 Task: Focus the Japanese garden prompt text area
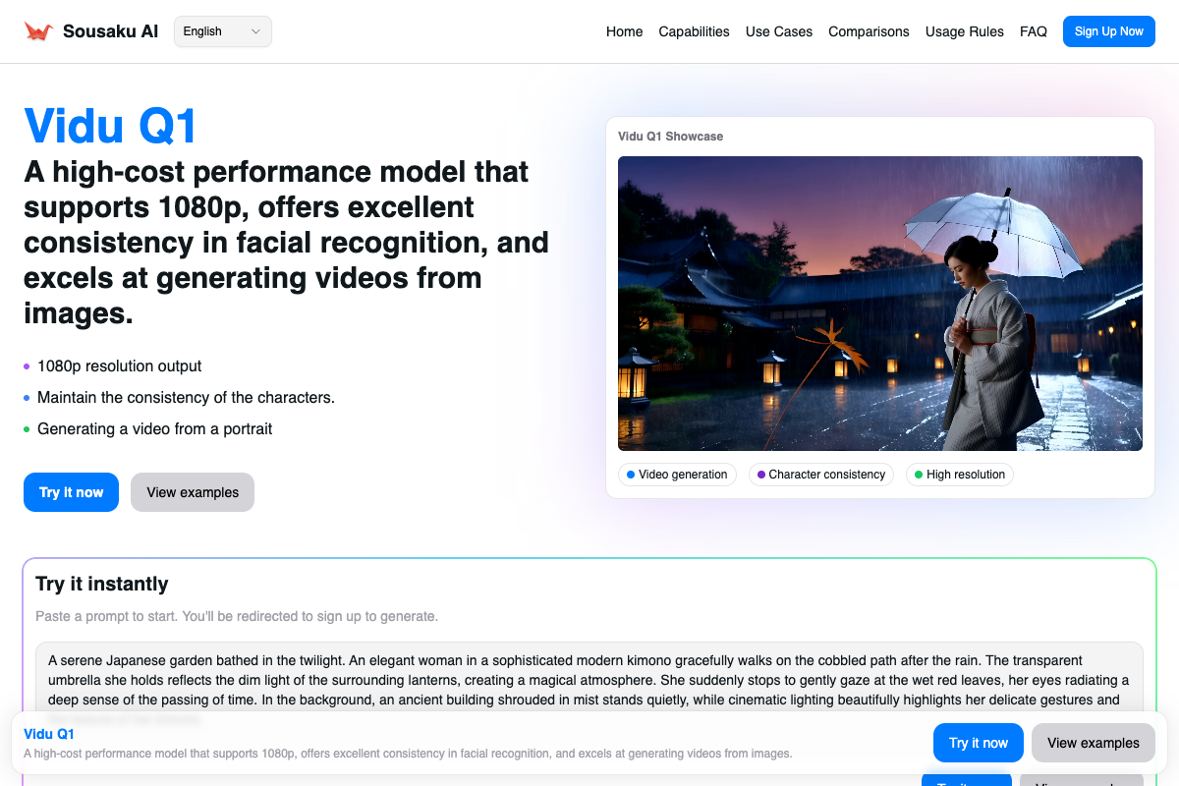pos(589,678)
